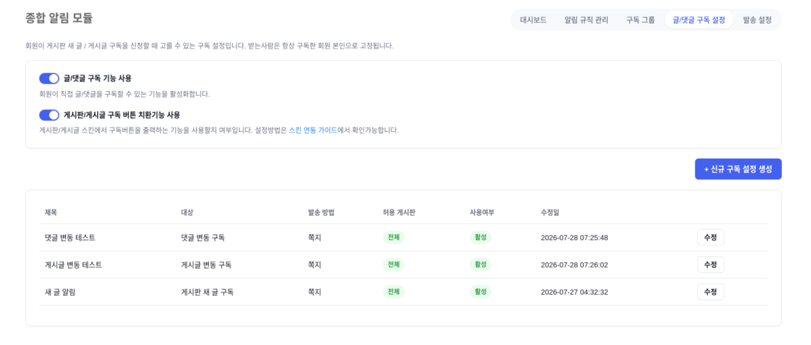
Task: Select the 댓글 변동 테스트 title
Action: [70, 237]
